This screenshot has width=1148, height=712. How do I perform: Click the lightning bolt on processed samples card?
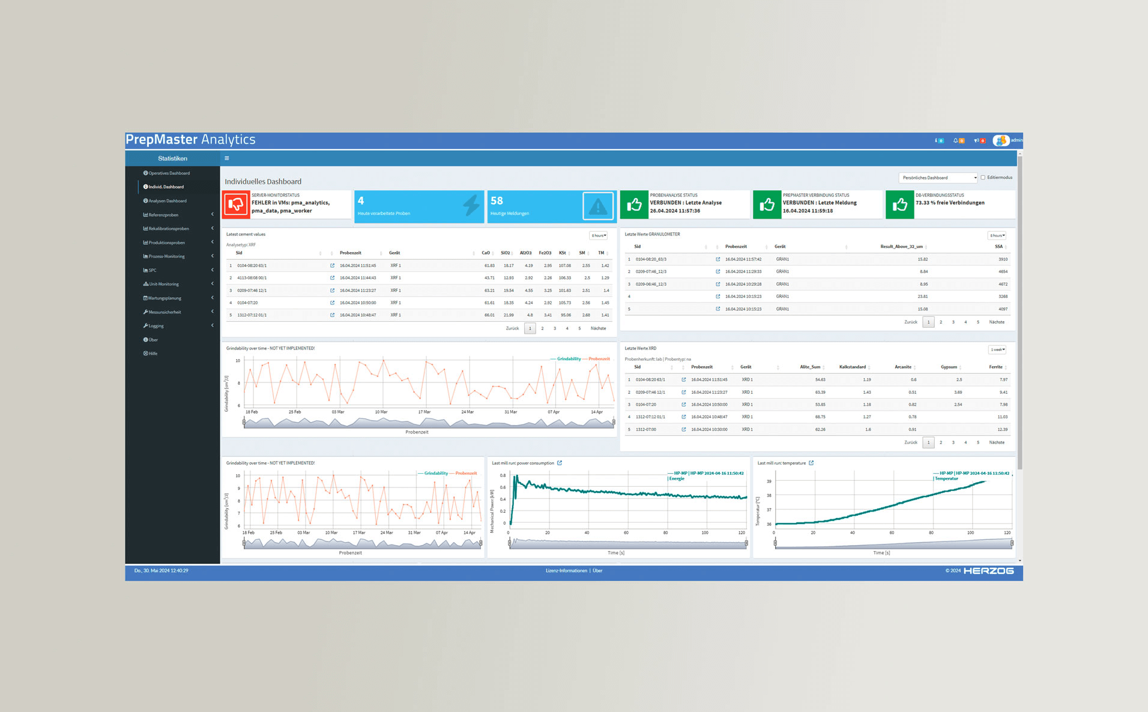tap(471, 206)
